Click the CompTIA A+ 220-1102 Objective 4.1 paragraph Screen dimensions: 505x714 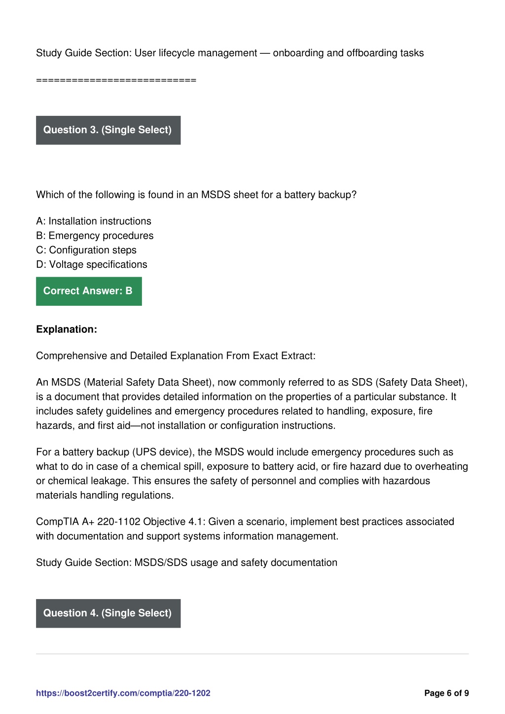pos(245,529)
